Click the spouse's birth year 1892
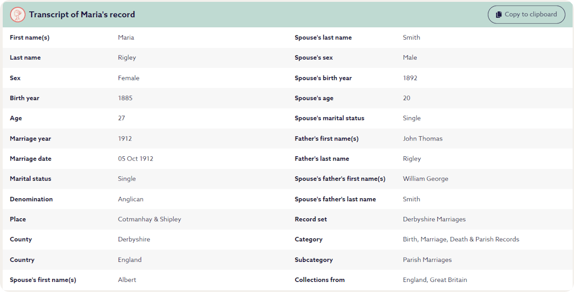Screen dimensions: 574x292 (x=410, y=78)
